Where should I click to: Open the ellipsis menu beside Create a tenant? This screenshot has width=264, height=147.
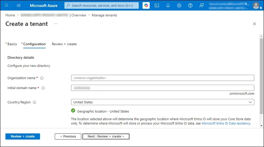pos(56,24)
